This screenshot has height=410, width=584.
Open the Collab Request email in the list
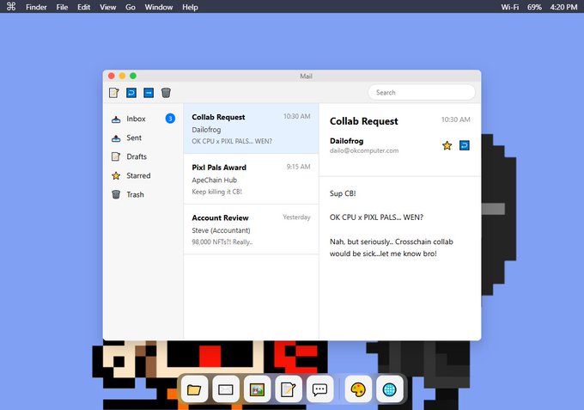[x=251, y=129]
